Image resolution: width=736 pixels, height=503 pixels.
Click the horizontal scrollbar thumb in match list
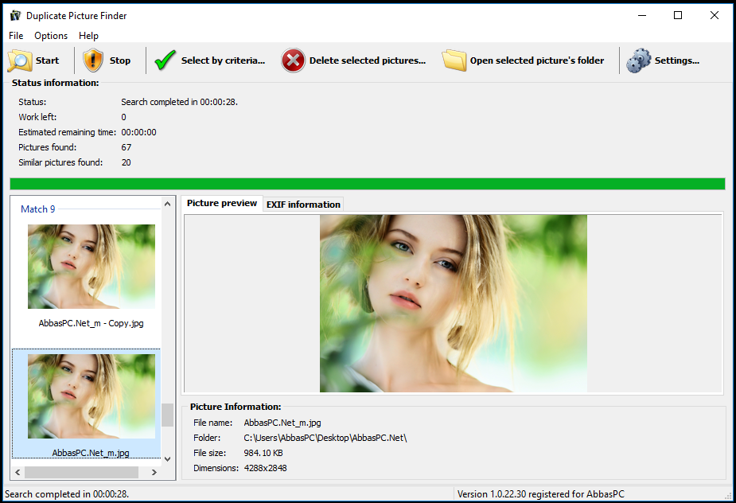82,473
